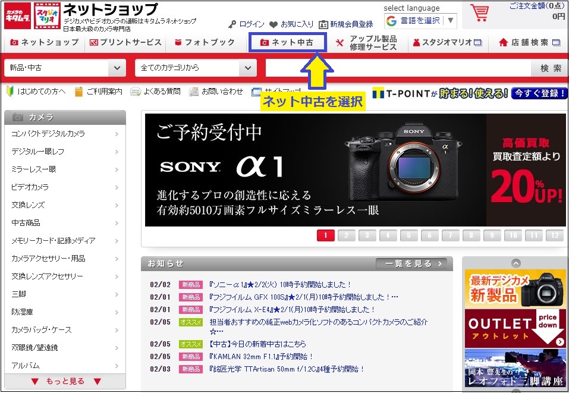Image resolution: width=569 pixels, height=393 pixels.
Task: Expand デジタル一眼レフ category
Action: 65,152
